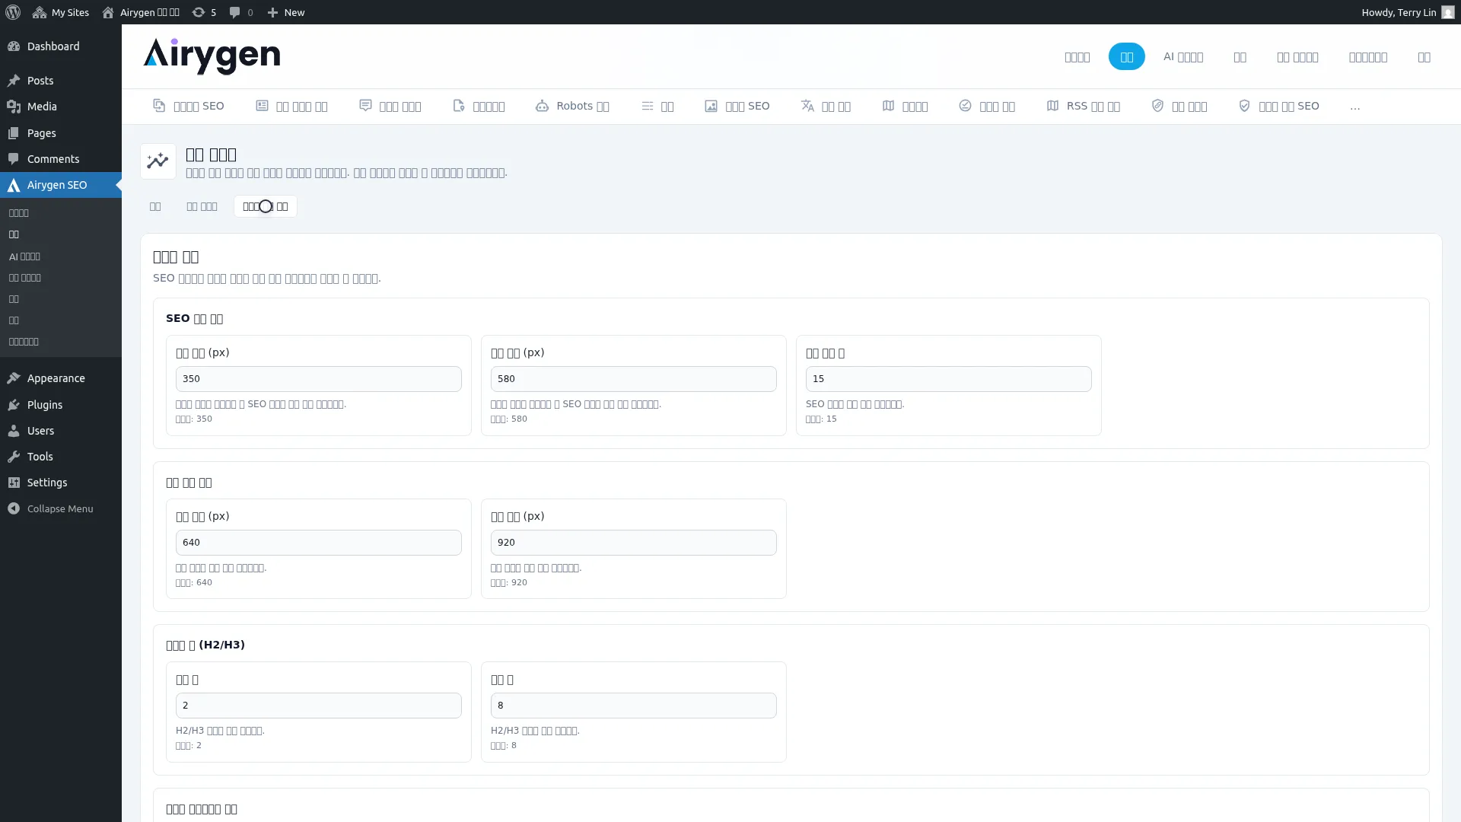Focus the H2/H3 field containing 8
The height and width of the screenshot is (822, 1461).
[634, 706]
